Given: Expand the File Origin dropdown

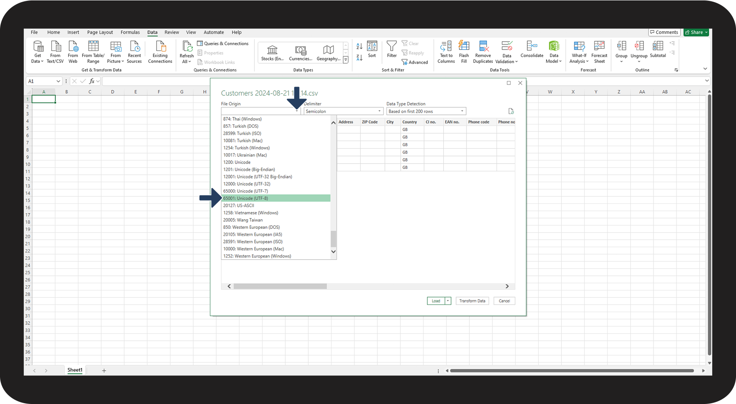Looking at the screenshot, I should pyautogui.click(x=297, y=111).
